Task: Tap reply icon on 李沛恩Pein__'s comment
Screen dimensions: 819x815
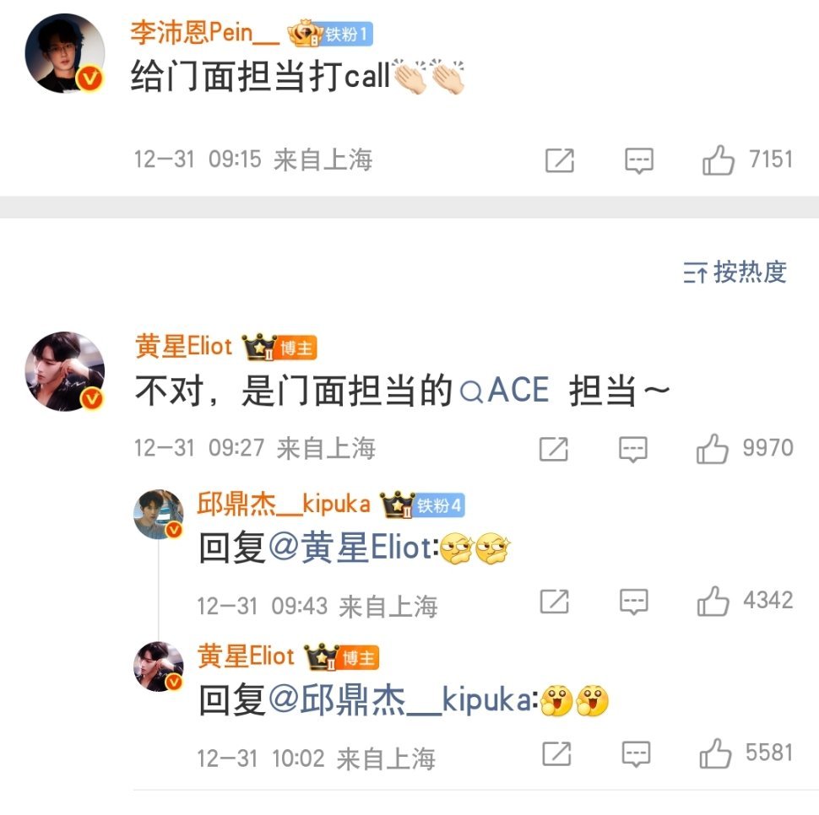Action: coord(639,160)
